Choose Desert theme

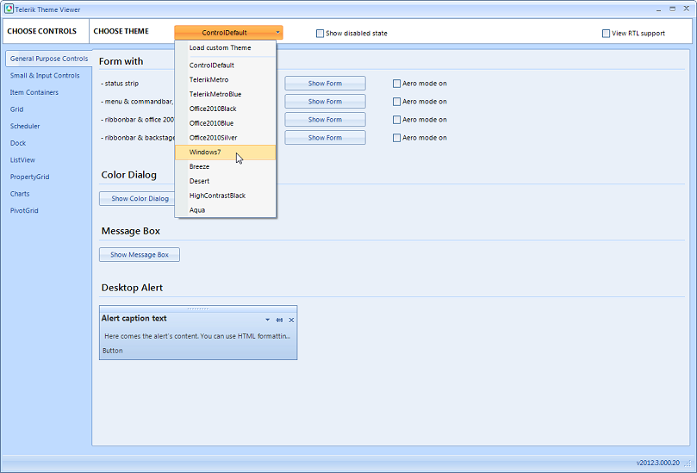(226, 182)
